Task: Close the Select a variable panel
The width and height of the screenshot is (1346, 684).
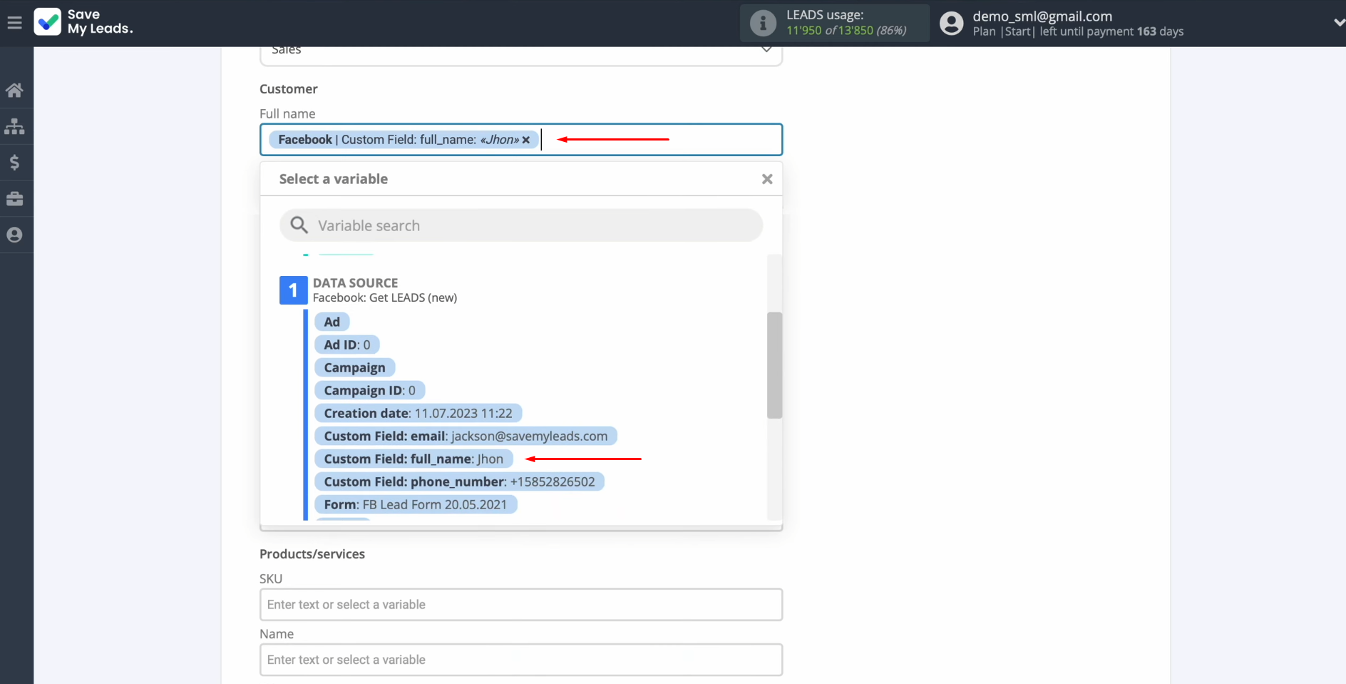Action: [767, 179]
